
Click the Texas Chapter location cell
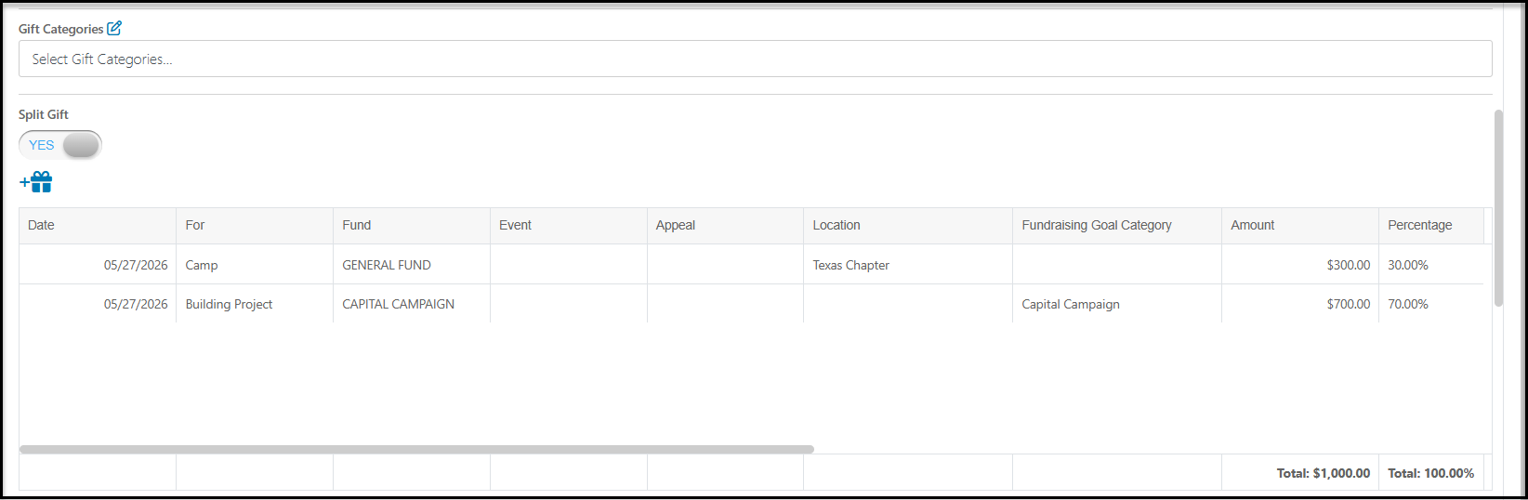(x=908, y=265)
